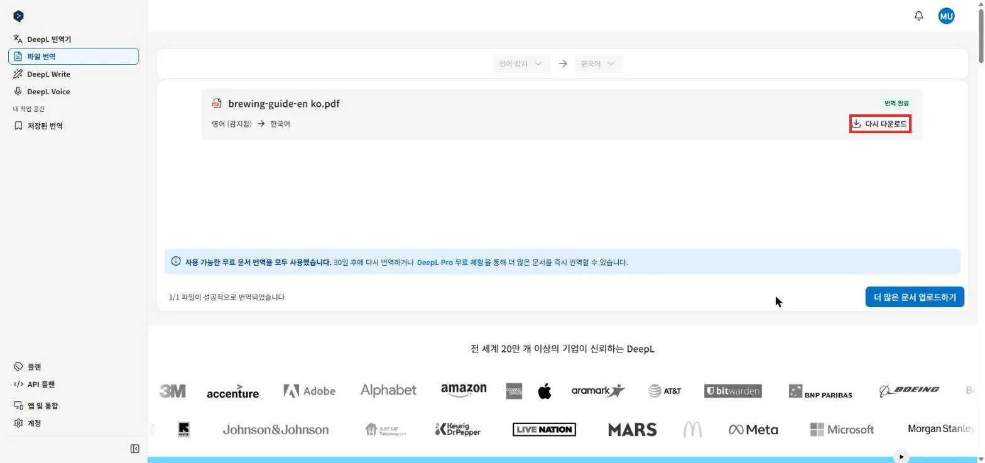Click the BNP Paribas logo
Viewport: 985px width, 463px height.
[820, 391]
